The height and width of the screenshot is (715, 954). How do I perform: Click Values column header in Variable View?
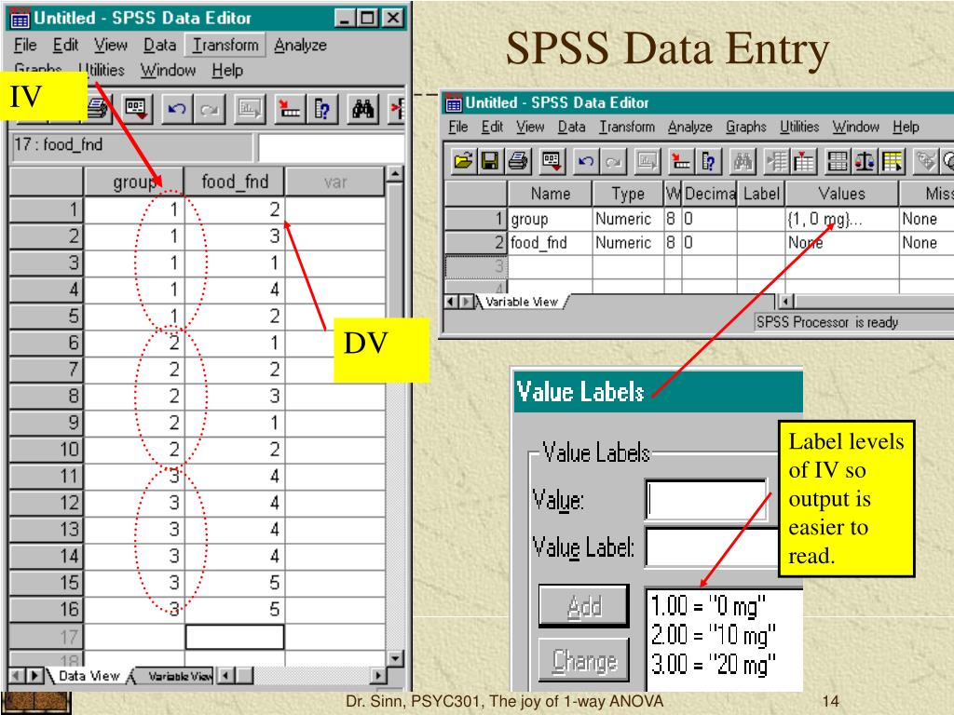841,194
